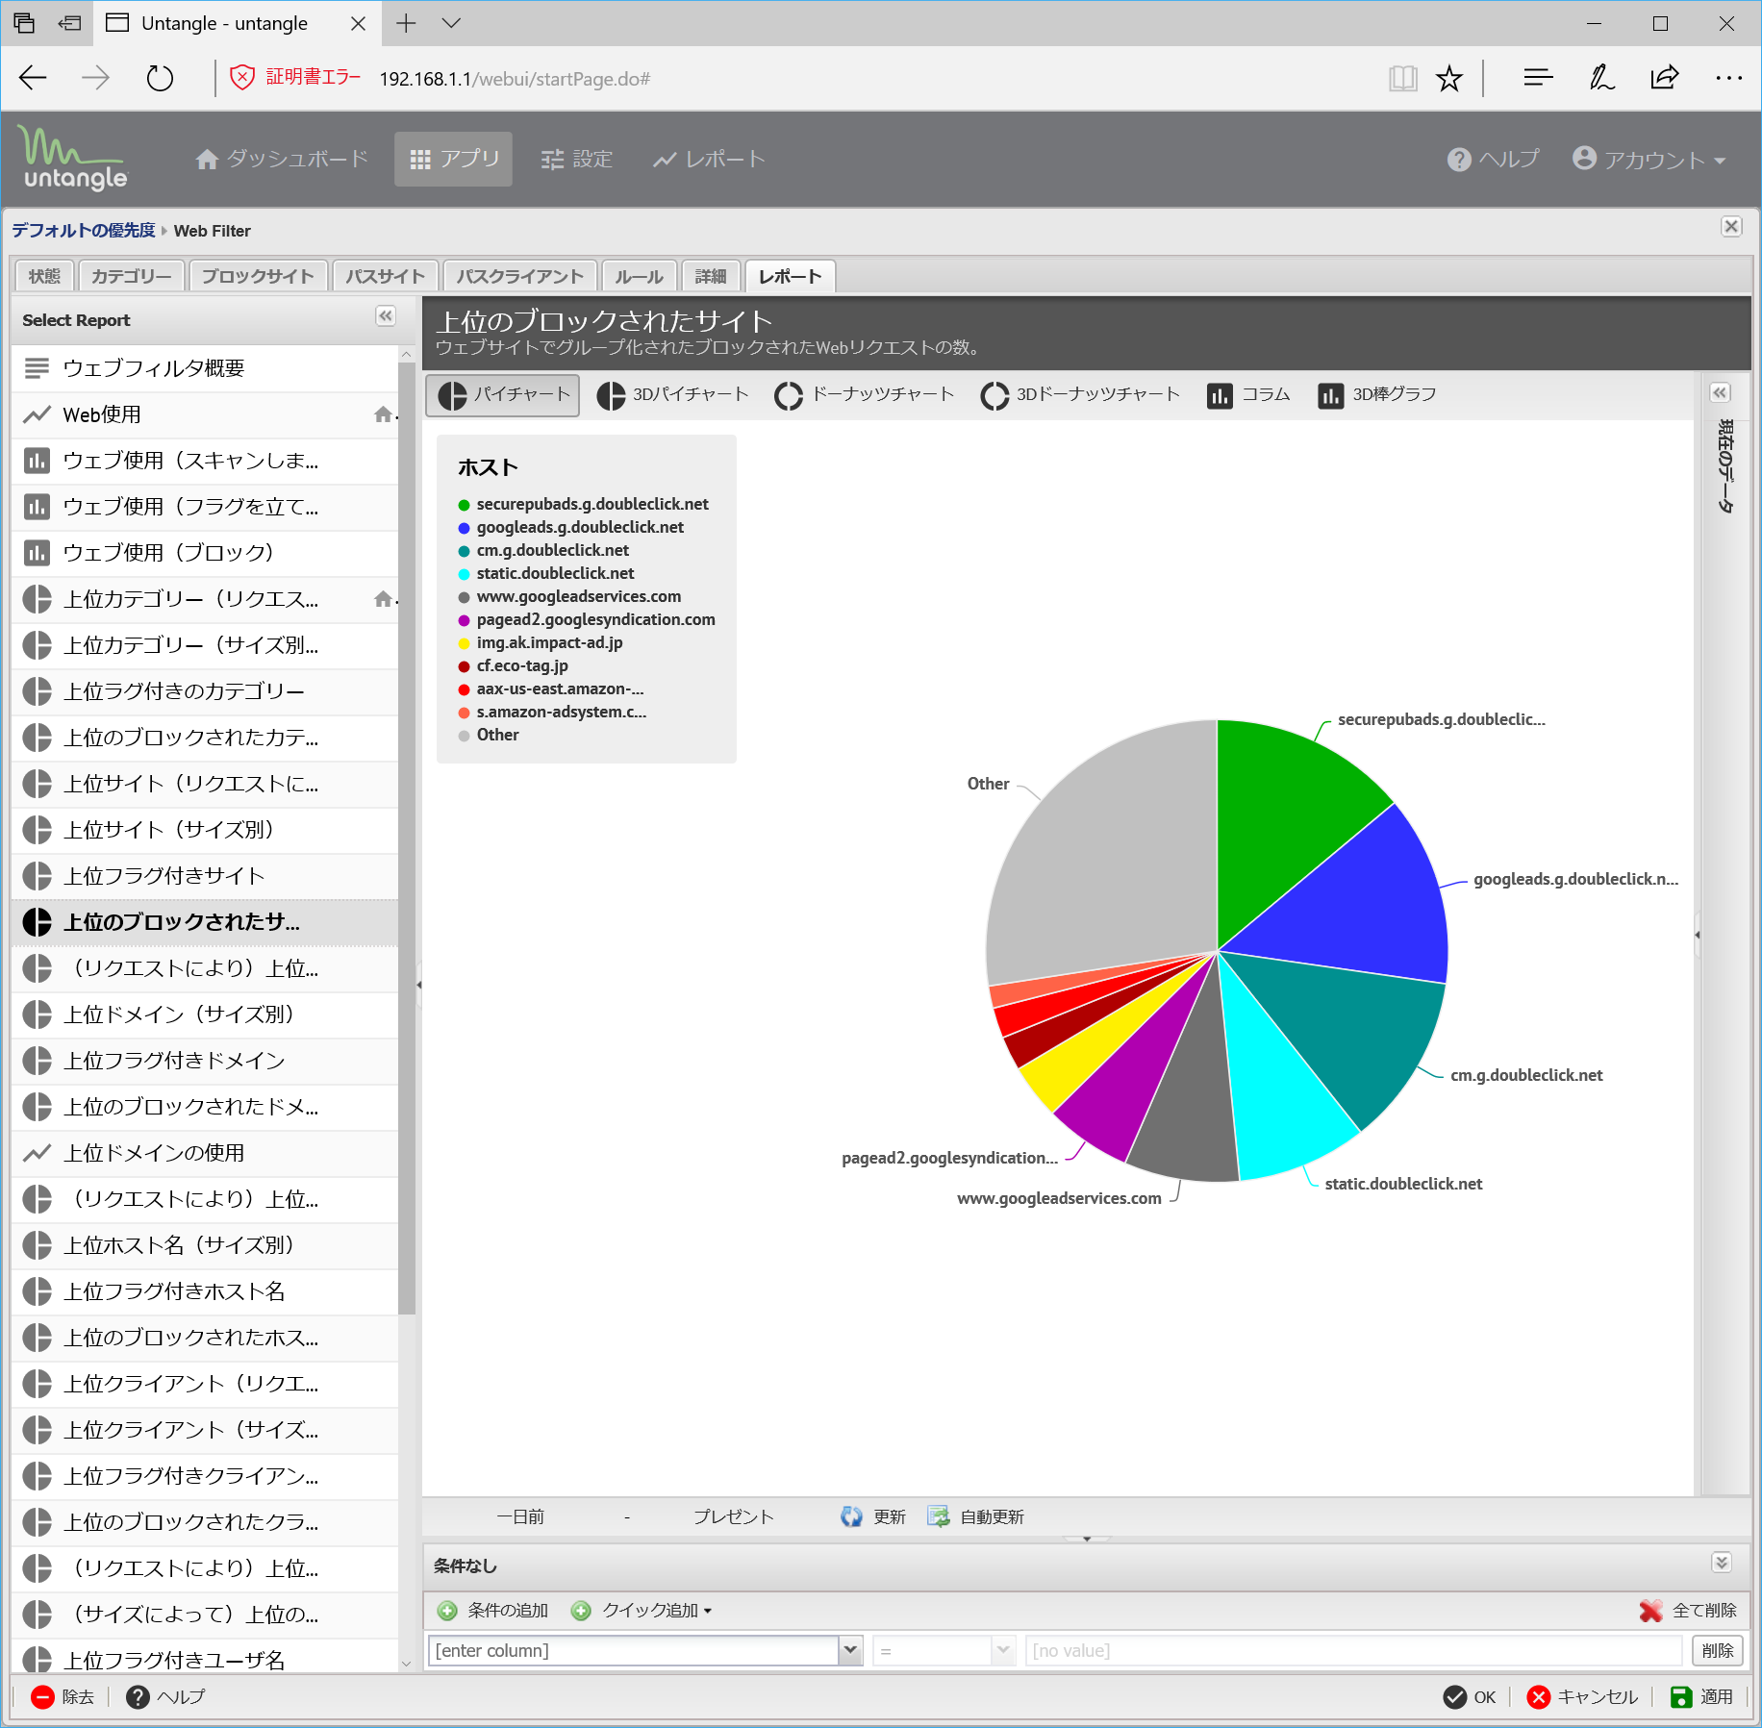Switch to 3D棒グラフ view

point(1377,395)
